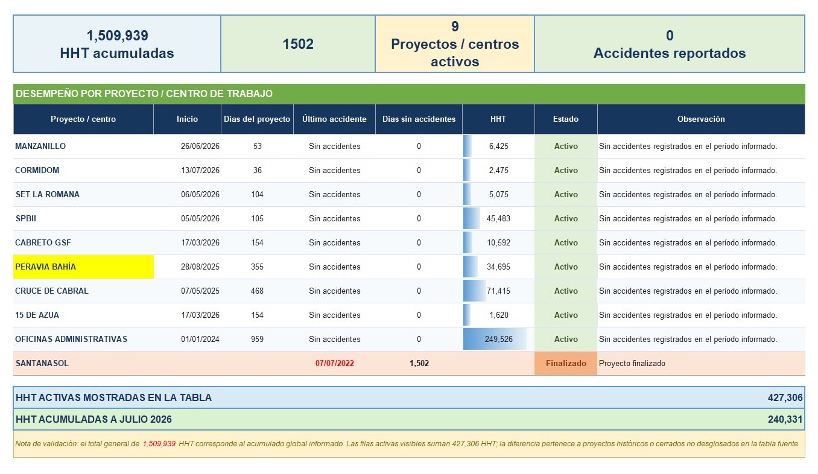Click the Observación column header

pyautogui.click(x=701, y=119)
